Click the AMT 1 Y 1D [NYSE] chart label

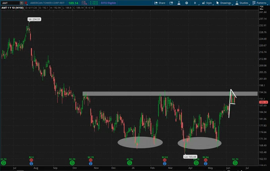click(x=13, y=8)
